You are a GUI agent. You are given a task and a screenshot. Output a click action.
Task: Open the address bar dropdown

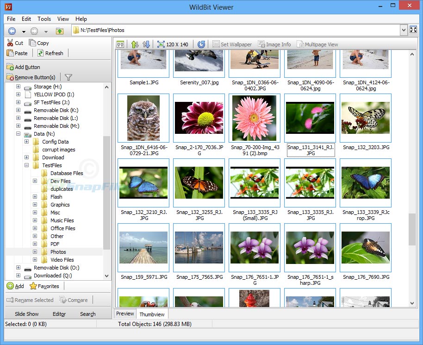point(403,30)
